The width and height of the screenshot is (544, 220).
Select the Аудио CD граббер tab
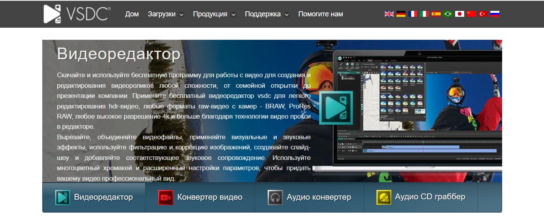pos(421,197)
